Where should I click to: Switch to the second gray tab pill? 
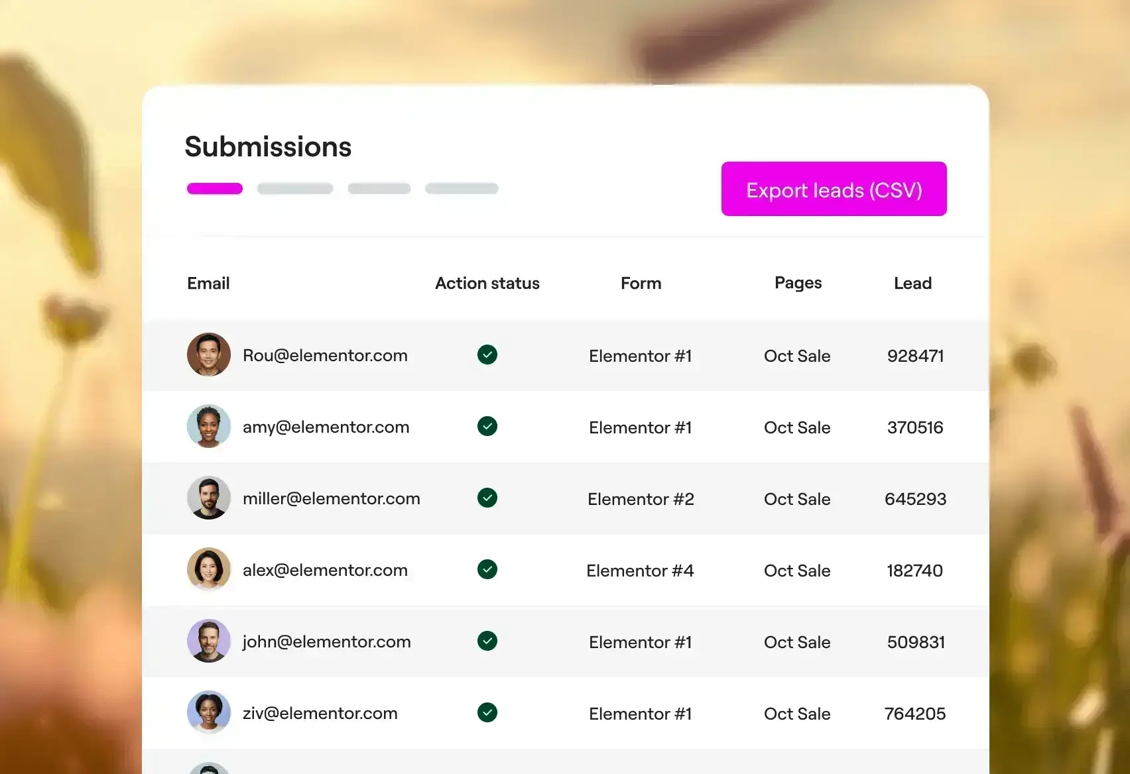click(379, 189)
